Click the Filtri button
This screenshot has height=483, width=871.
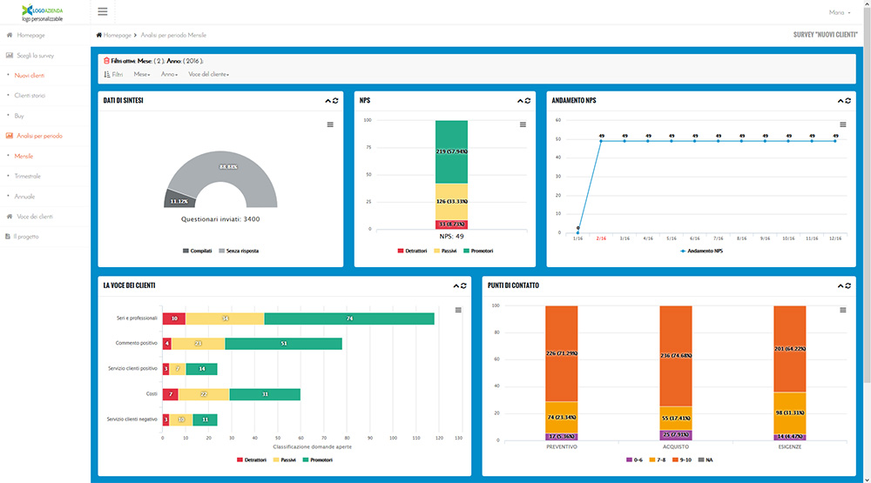(113, 75)
